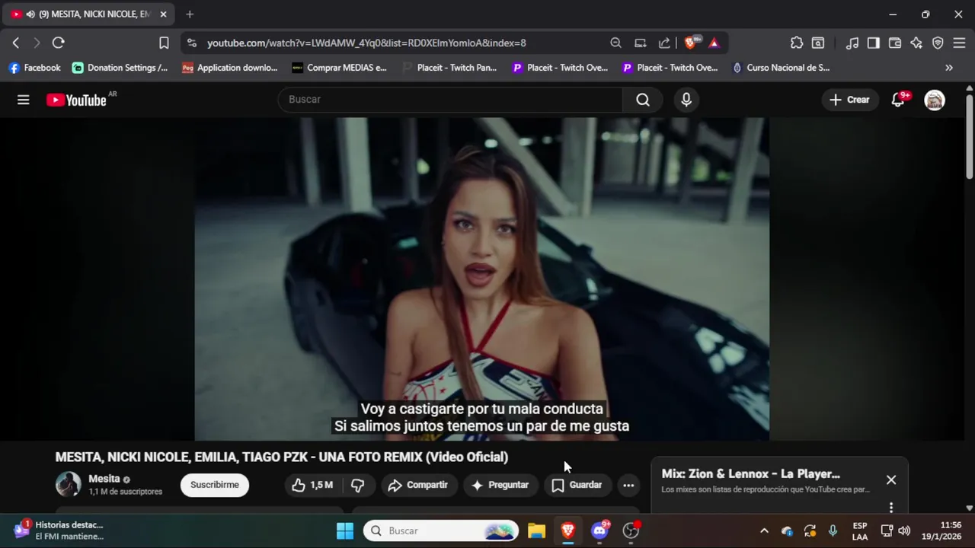The width and height of the screenshot is (975, 548).
Task: Open Brave Rewards triangle icon
Action: 714,43
